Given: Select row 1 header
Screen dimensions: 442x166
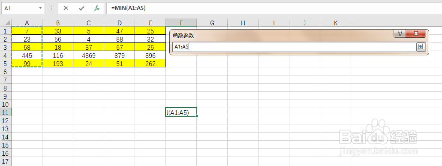Looking at the screenshot, I should [6, 31].
